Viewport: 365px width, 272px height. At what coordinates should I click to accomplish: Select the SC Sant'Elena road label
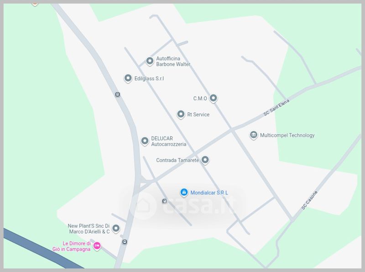[276, 108]
